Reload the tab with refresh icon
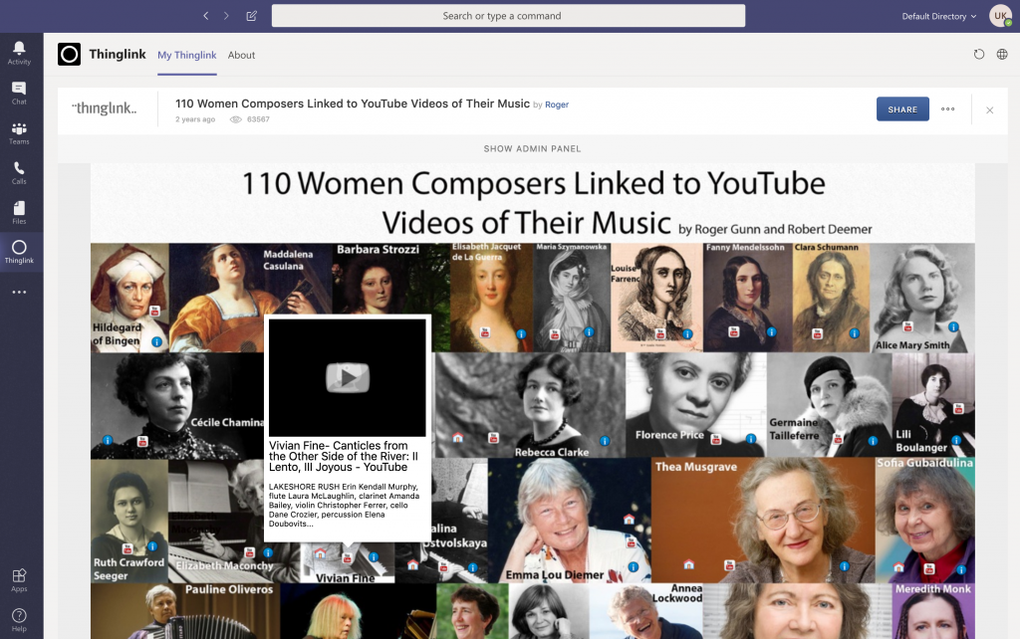Image resolution: width=1020 pixels, height=639 pixels. coord(978,55)
